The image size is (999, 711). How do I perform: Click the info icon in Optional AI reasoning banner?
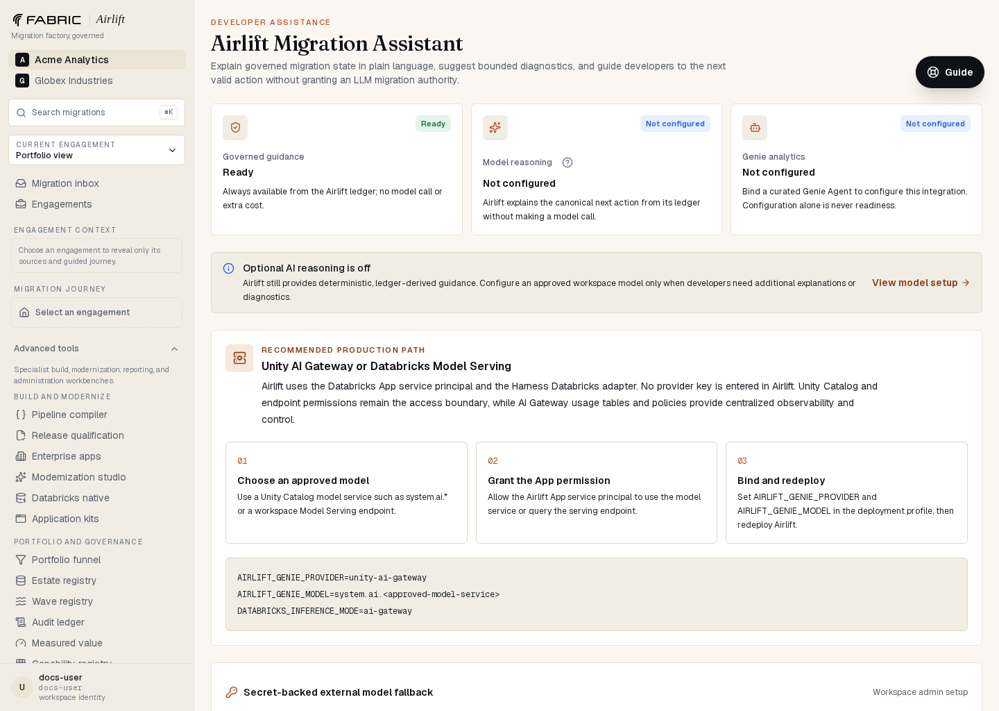(228, 269)
